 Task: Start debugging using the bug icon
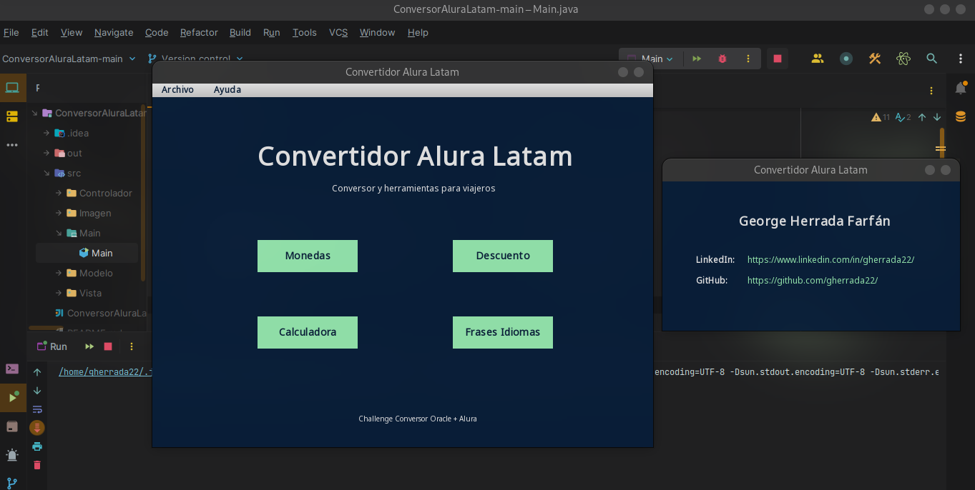point(722,59)
